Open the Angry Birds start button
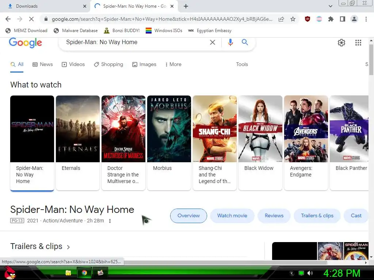 pos(11,273)
